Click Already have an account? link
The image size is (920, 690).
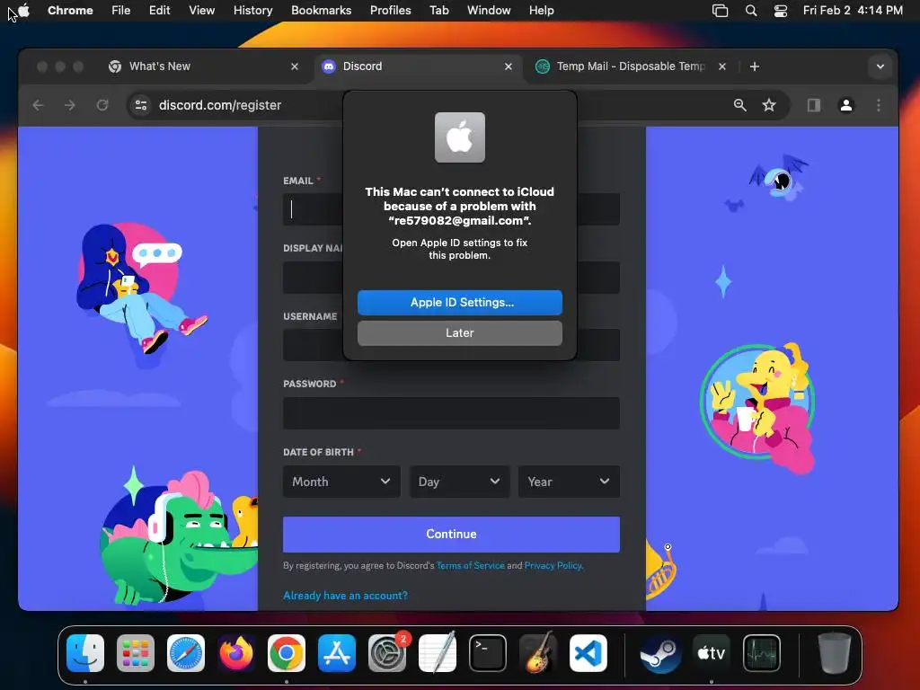tap(345, 596)
